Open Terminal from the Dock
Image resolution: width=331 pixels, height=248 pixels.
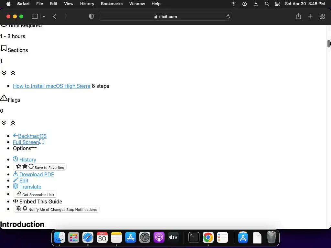pyautogui.click(x=194, y=237)
